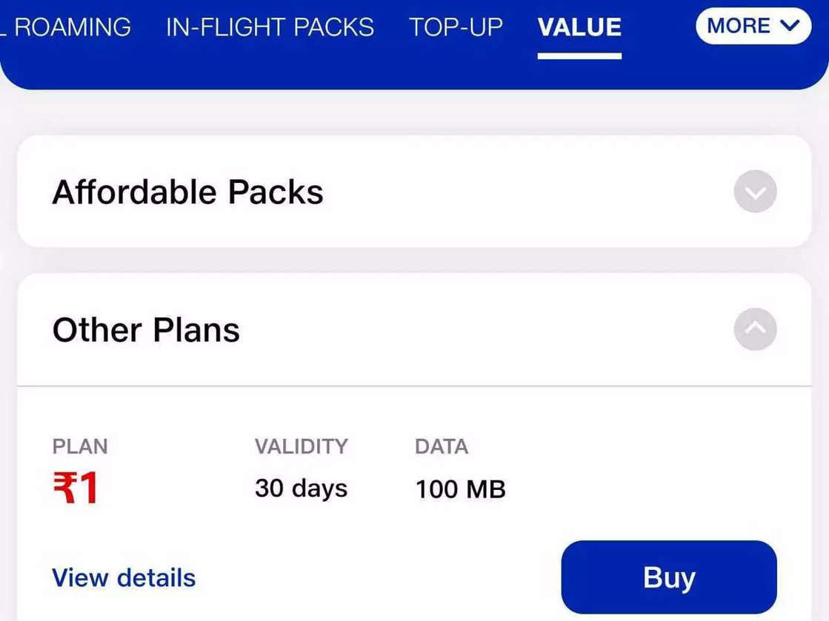Click the Other Plans section heading

coord(146,330)
